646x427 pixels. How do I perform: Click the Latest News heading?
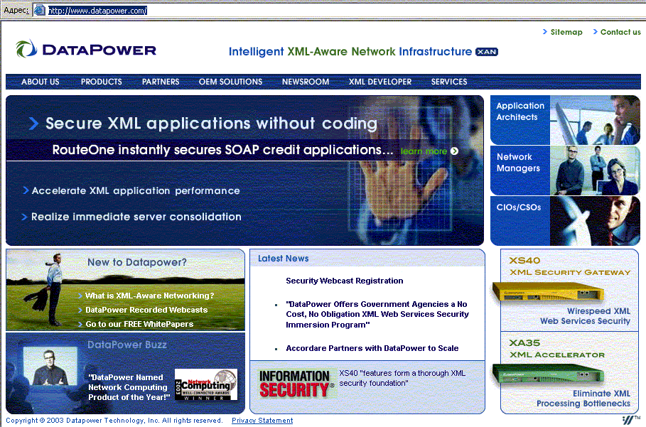click(x=283, y=259)
